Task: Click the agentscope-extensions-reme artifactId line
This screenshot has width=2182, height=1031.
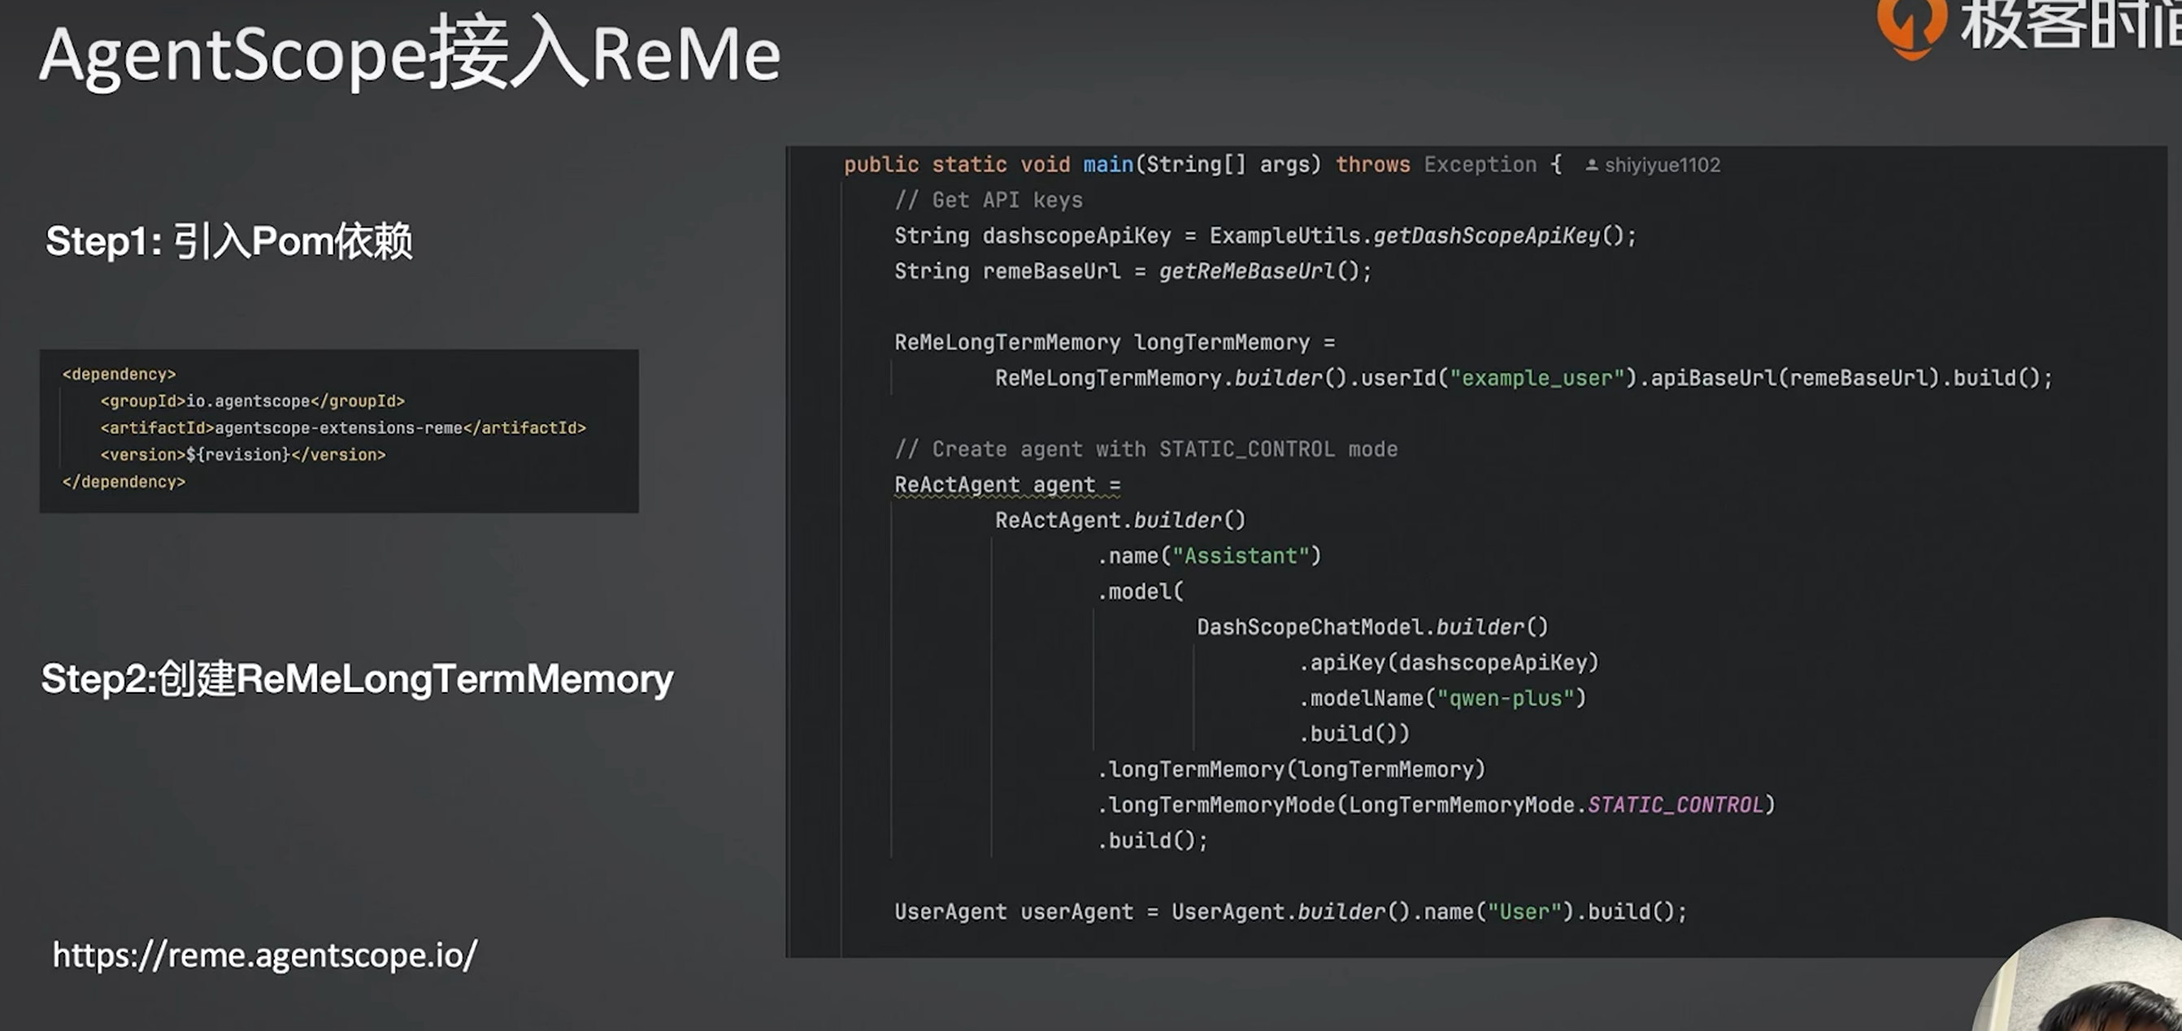Action: [343, 428]
